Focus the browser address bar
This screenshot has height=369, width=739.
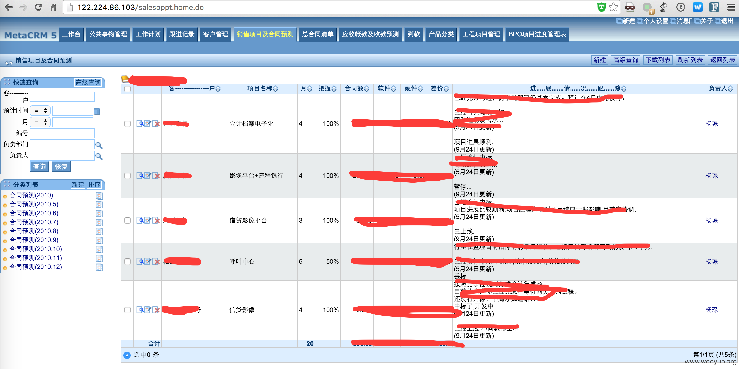point(330,7)
